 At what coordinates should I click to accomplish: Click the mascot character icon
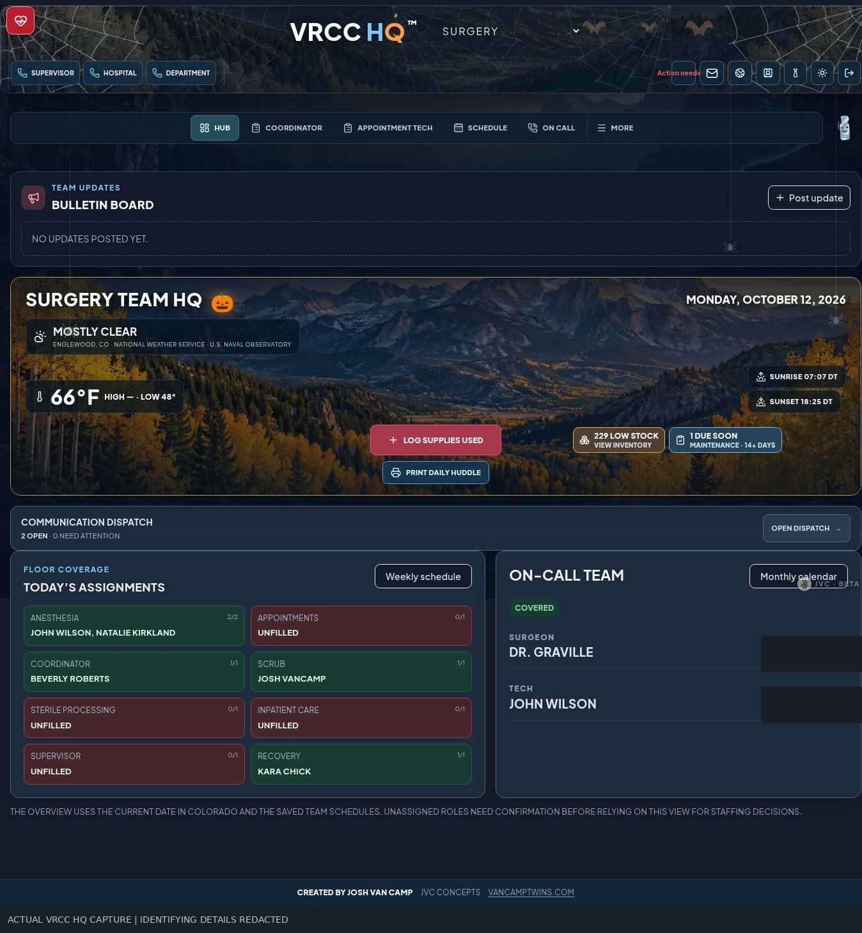point(844,128)
